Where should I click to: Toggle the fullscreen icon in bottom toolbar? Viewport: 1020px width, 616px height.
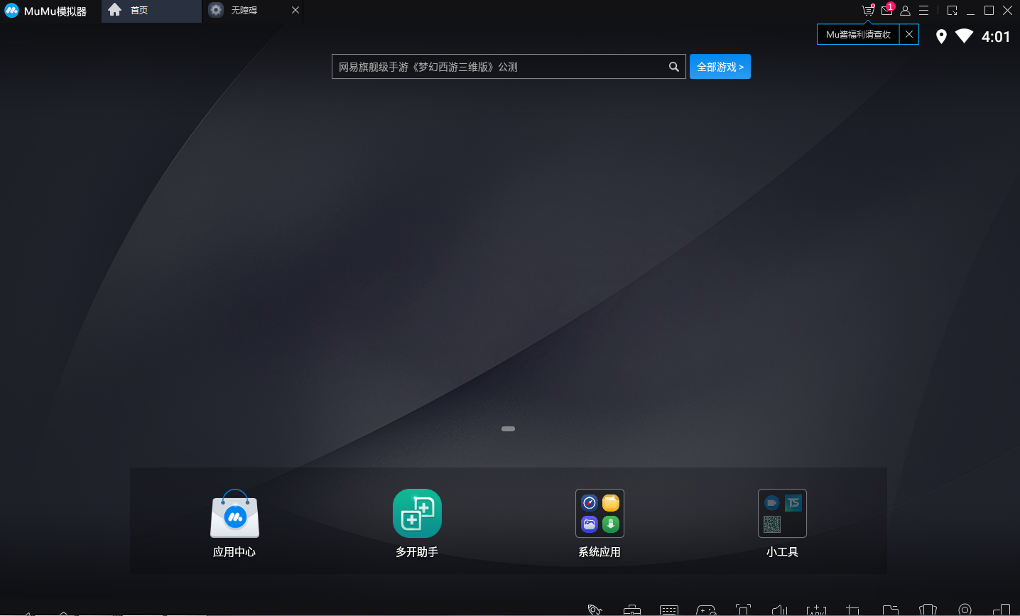click(x=743, y=610)
